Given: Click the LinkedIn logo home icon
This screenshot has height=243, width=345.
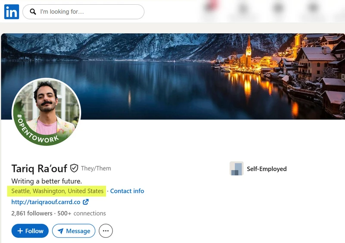Looking at the screenshot, I should pos(12,12).
